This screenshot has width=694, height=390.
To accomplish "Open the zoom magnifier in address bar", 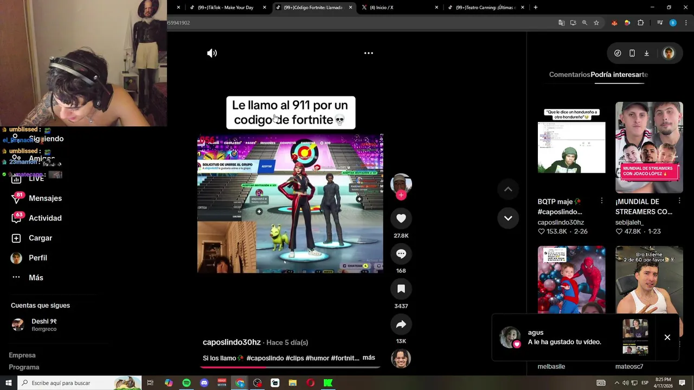I will 584,23.
